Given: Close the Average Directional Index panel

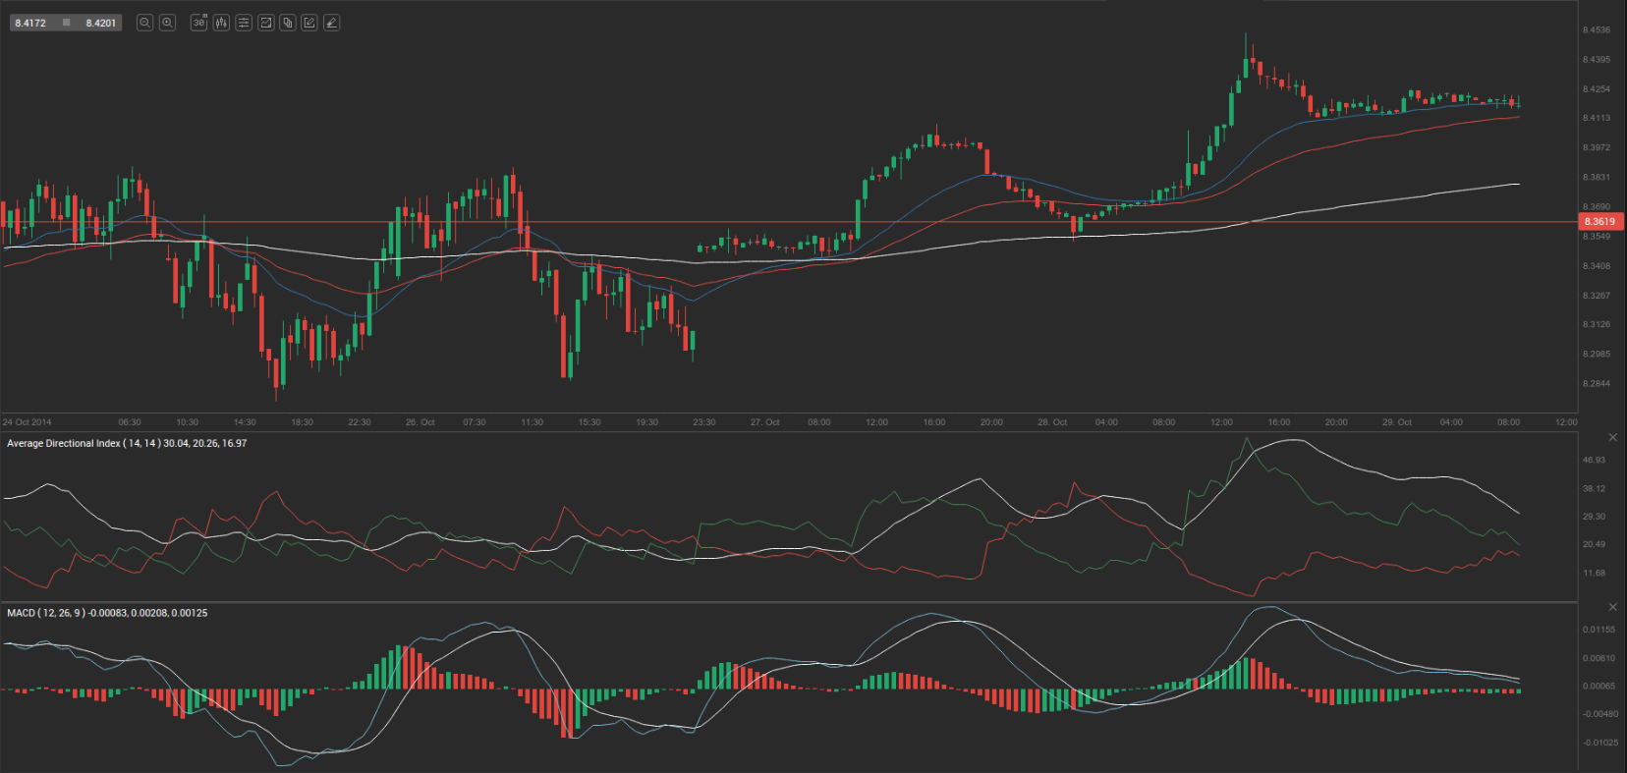Looking at the screenshot, I should pos(1612,437).
